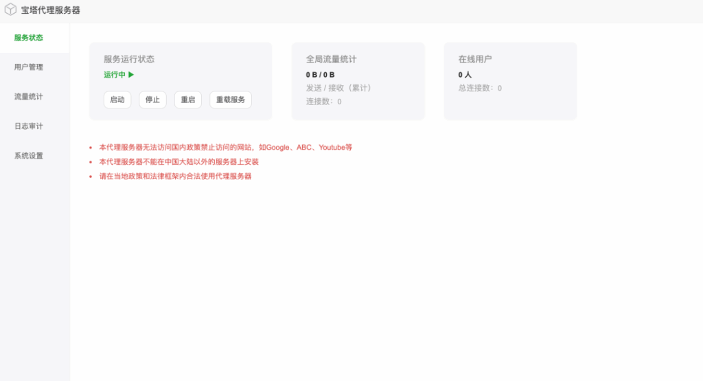The height and width of the screenshot is (381, 703).
Task: Select the 服务运行状态 card heading
Action: coord(129,60)
